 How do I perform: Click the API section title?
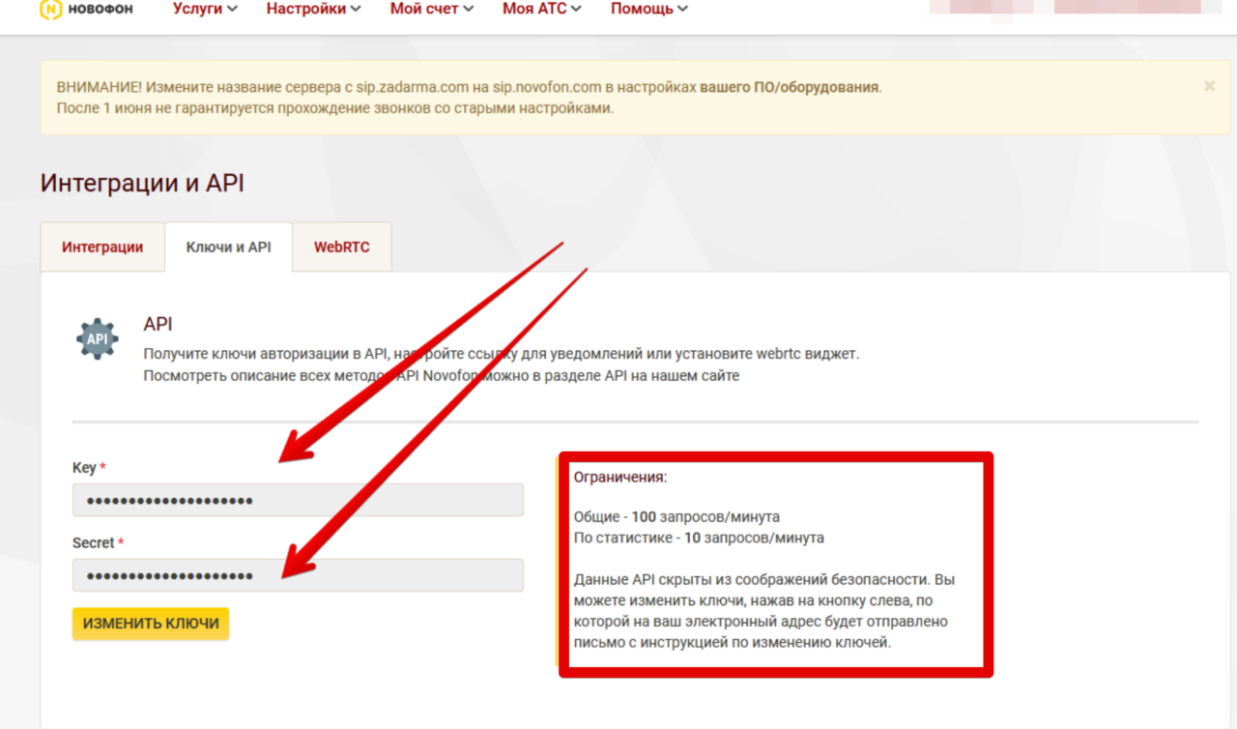pyautogui.click(x=158, y=323)
